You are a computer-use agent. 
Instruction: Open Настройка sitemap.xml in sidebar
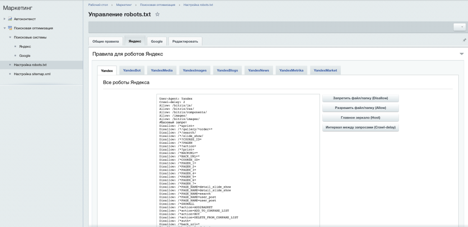[x=32, y=74]
